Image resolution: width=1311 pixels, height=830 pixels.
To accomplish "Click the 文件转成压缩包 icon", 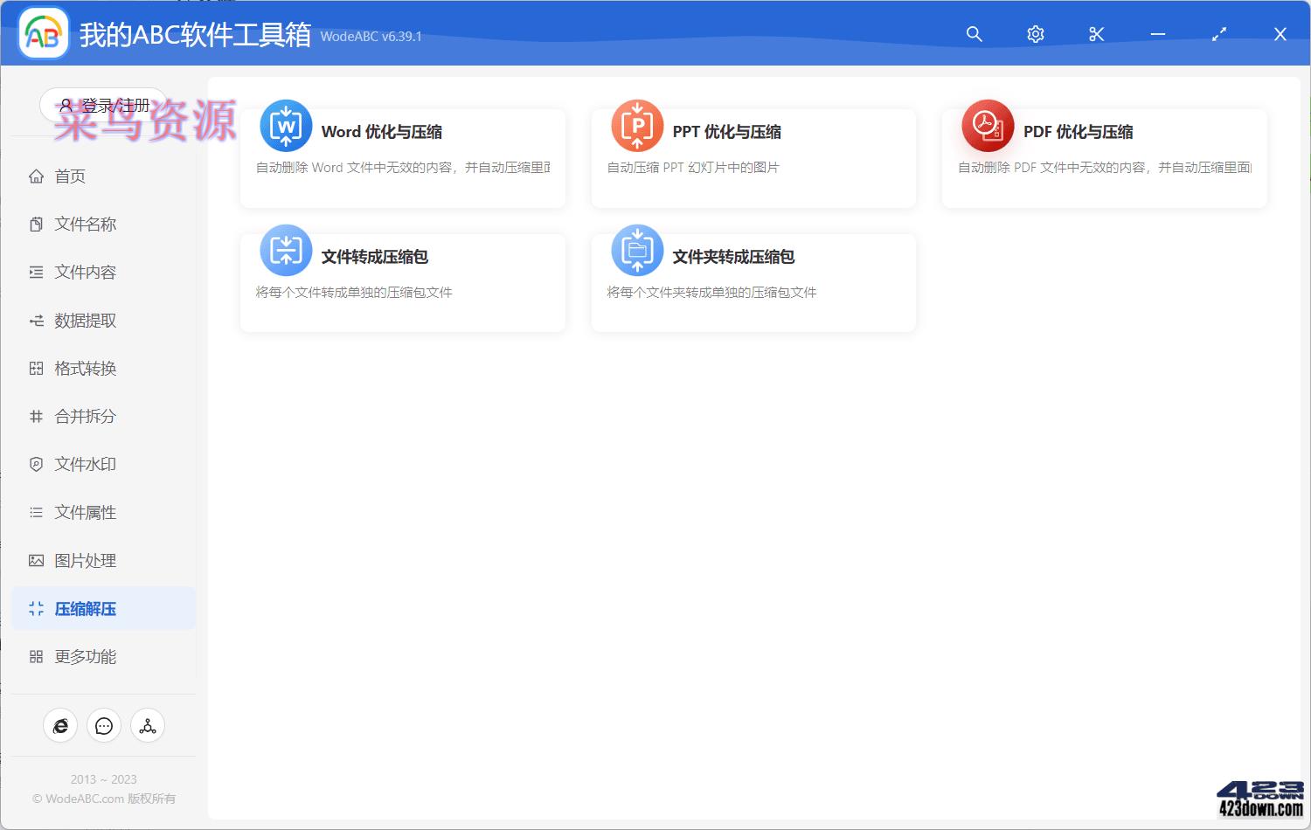I will (285, 251).
